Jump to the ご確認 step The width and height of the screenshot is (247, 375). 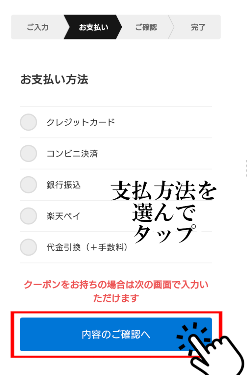click(146, 27)
